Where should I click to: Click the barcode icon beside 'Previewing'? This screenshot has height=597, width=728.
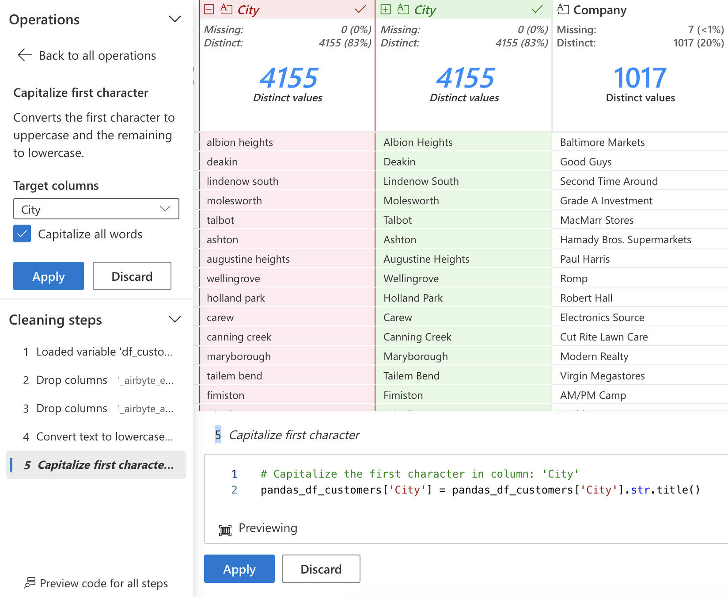click(x=225, y=528)
